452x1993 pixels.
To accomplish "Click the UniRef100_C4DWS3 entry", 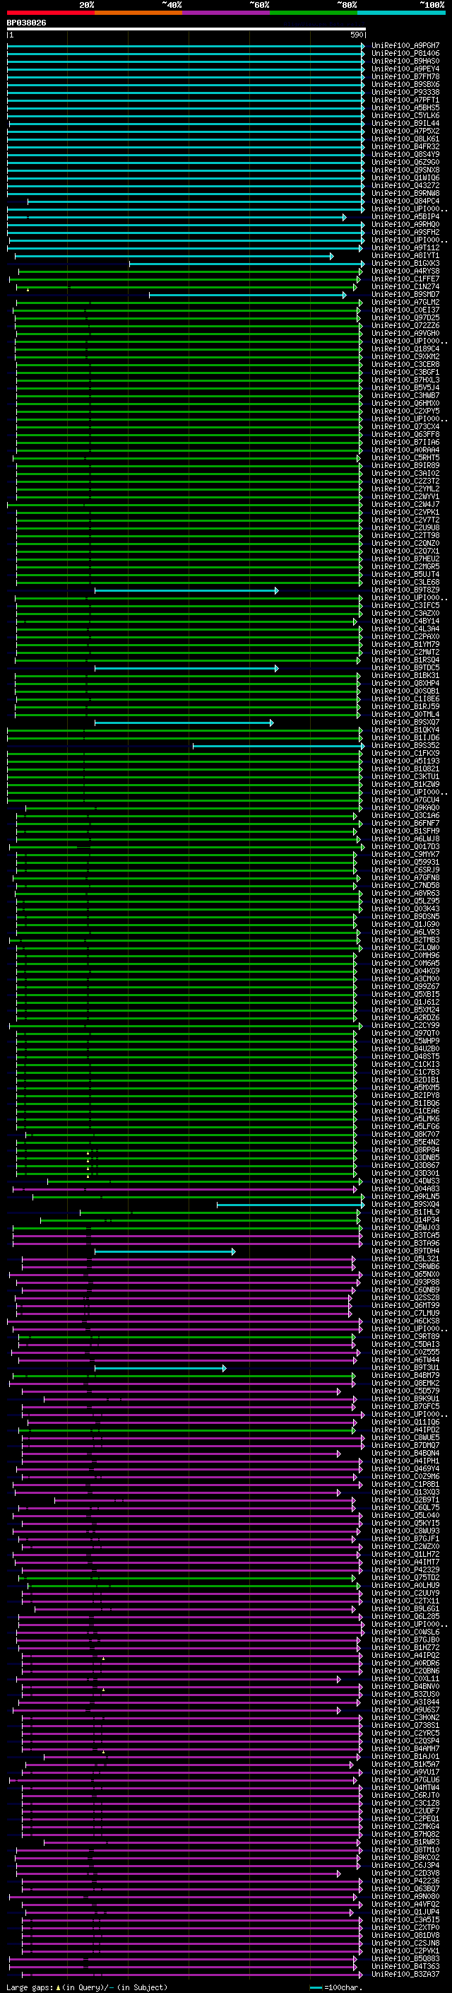I will [x=405, y=1181].
